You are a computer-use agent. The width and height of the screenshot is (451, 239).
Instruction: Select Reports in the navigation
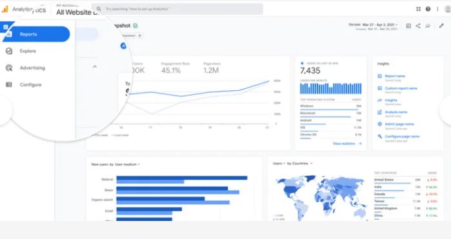click(36, 34)
